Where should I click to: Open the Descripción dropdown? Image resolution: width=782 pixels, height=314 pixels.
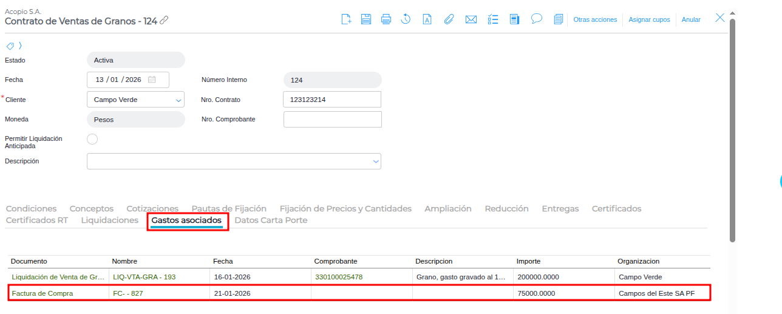click(x=376, y=162)
